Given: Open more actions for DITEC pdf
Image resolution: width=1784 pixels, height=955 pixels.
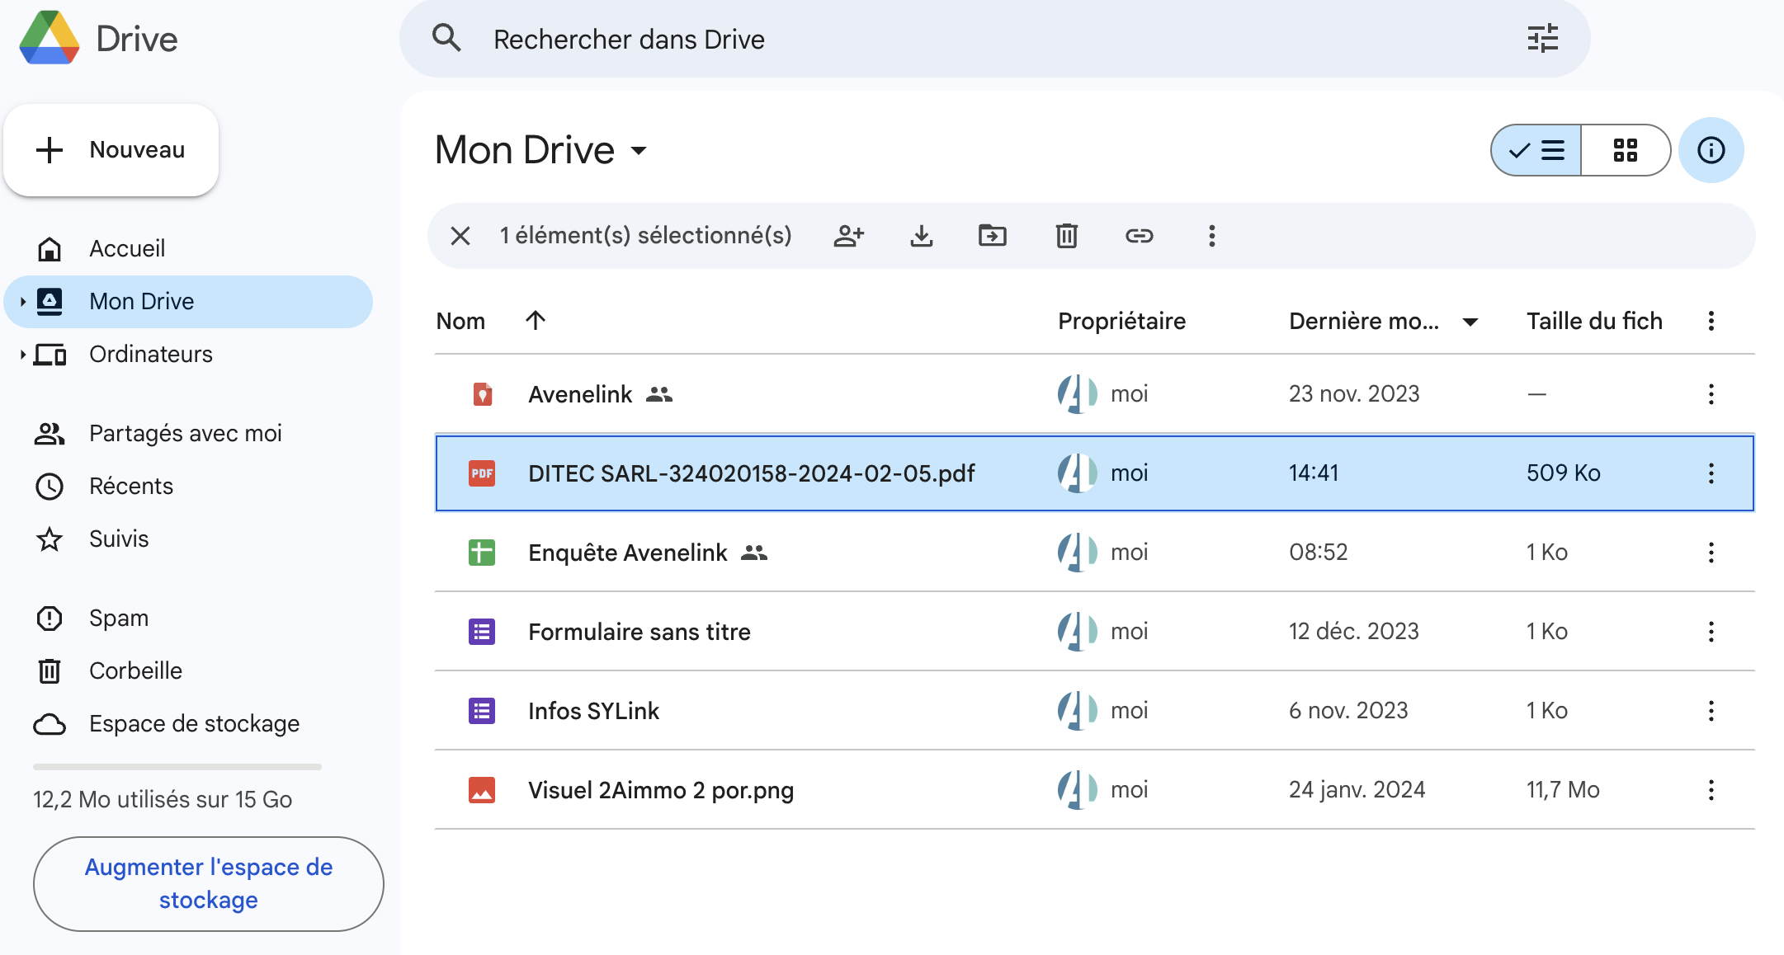Looking at the screenshot, I should tap(1711, 473).
